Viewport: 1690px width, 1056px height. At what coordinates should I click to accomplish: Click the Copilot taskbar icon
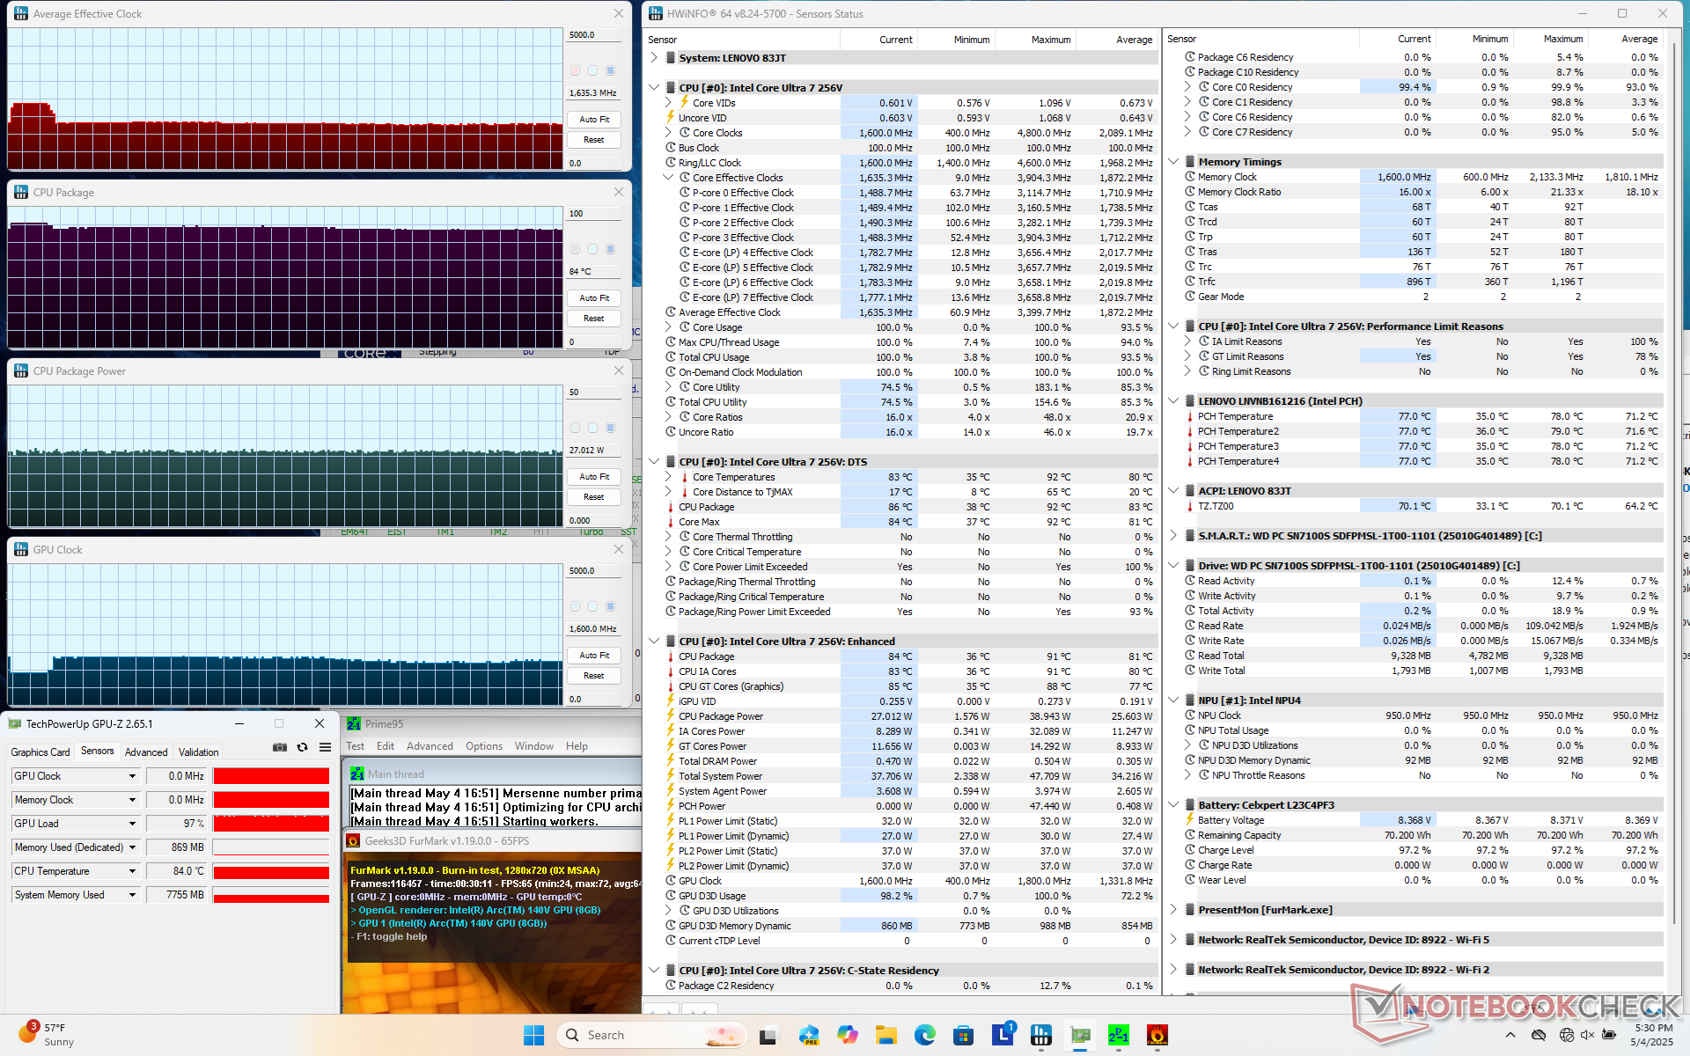coord(847,1035)
